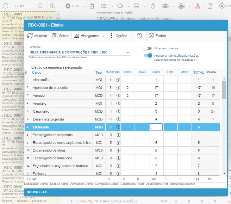Open dropdown arrow beside bulldozer icon
231x204 pixels.
point(190,6)
